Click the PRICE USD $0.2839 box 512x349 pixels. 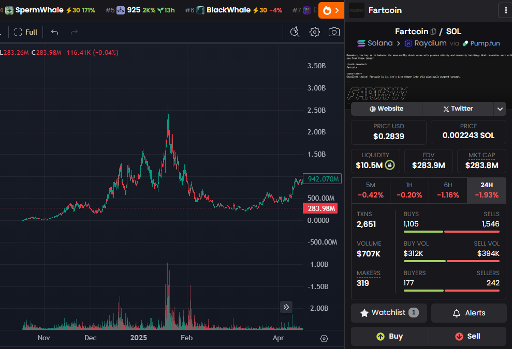[x=389, y=132]
